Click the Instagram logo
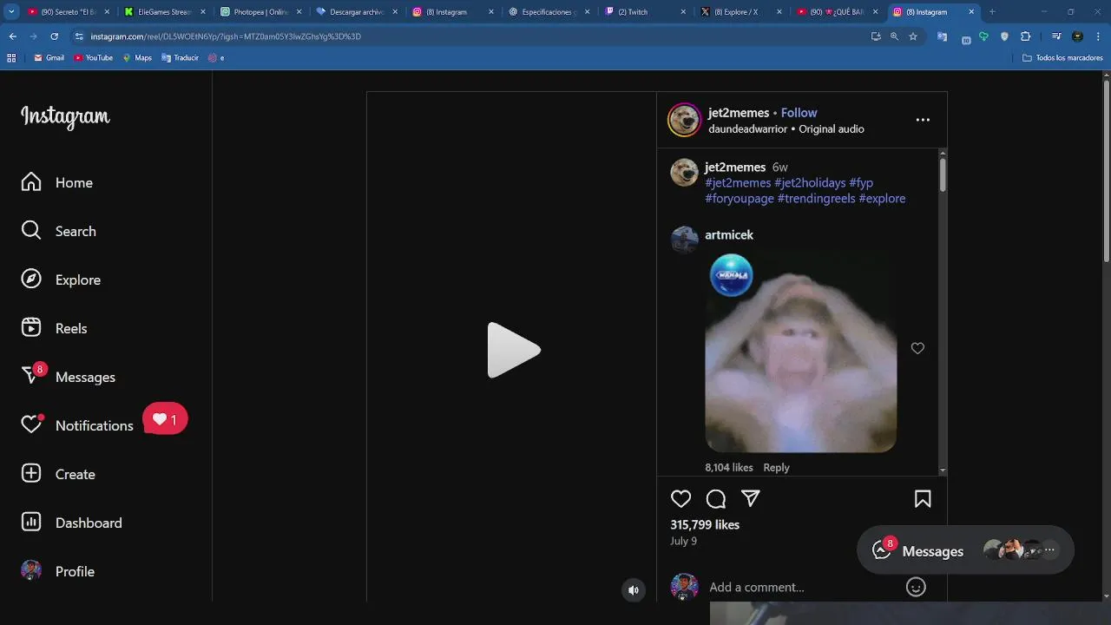 pos(65,116)
